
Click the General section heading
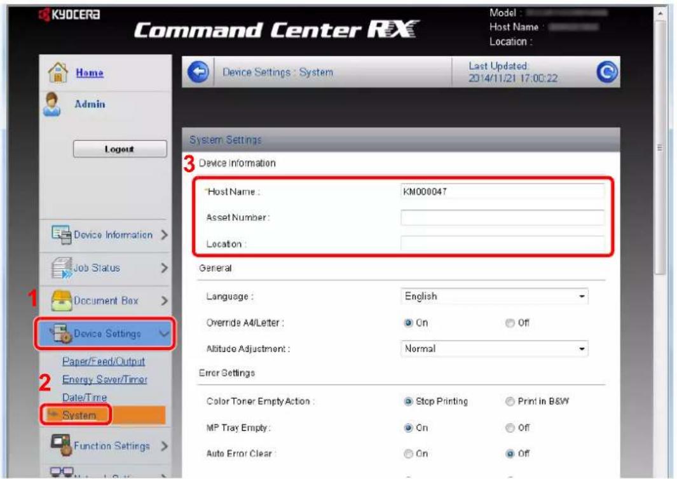pos(215,268)
